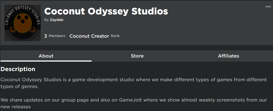Click the "Rank" label beside Coconut Creator
The height and width of the screenshot is (111, 273).
tap(115, 36)
